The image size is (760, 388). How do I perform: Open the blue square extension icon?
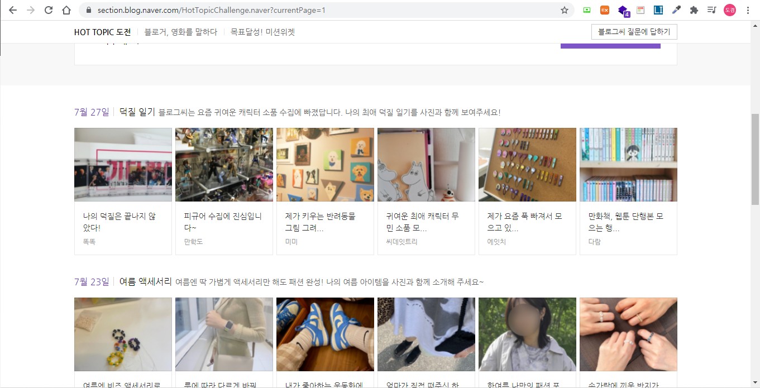658,10
